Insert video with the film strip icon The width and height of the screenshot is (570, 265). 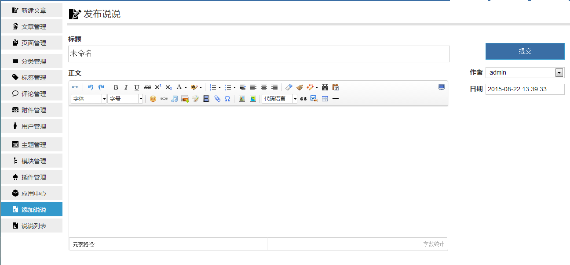(x=206, y=99)
